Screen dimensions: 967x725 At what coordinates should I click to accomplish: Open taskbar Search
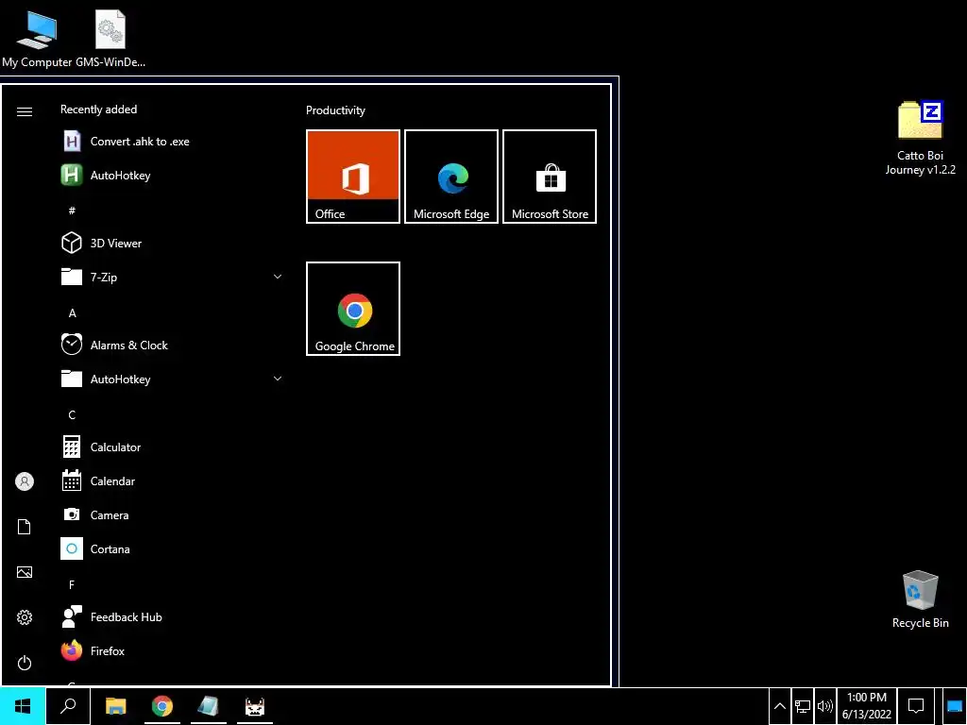68,706
